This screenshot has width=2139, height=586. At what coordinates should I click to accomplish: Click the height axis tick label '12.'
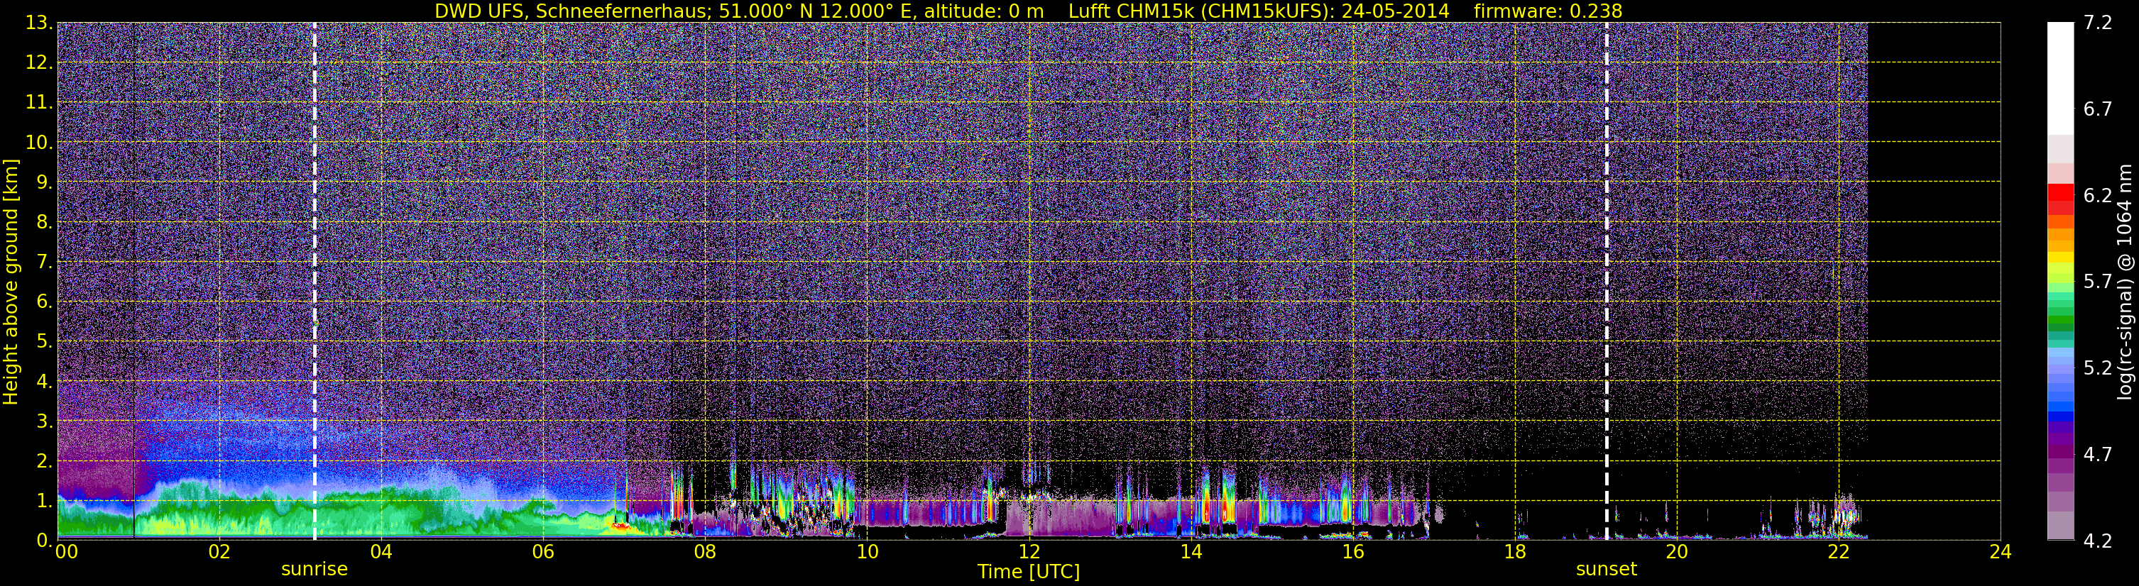[x=39, y=63]
